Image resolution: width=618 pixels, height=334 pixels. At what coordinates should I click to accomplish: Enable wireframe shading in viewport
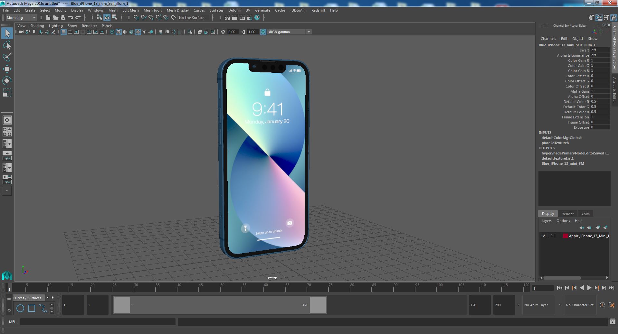[112, 32]
